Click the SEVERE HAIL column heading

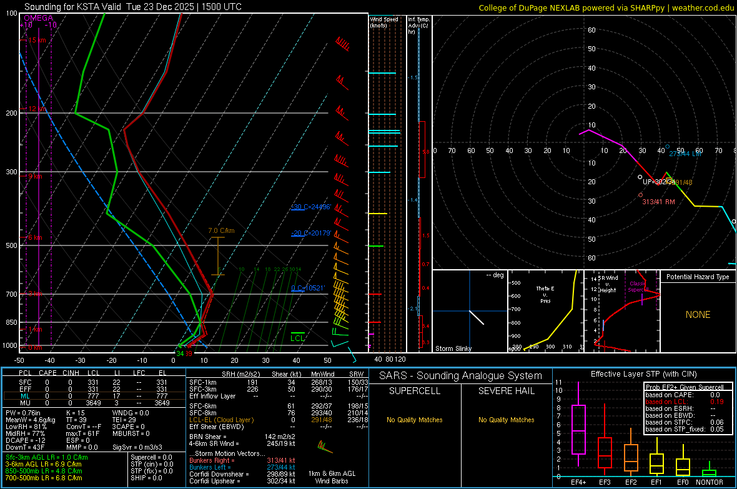(x=506, y=391)
